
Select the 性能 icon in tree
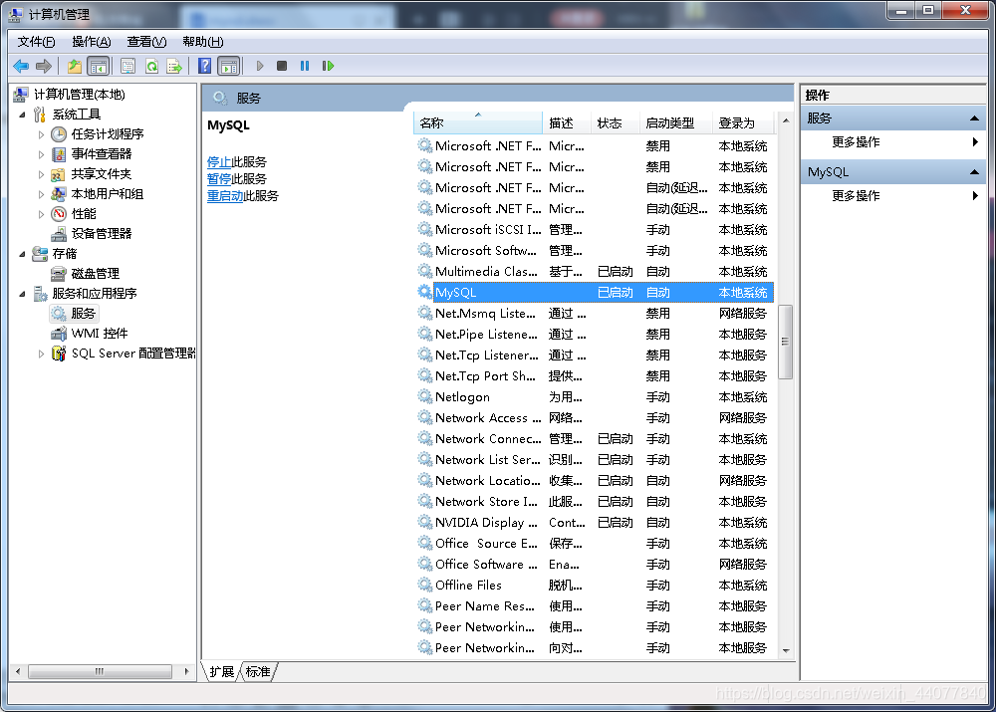(x=59, y=214)
